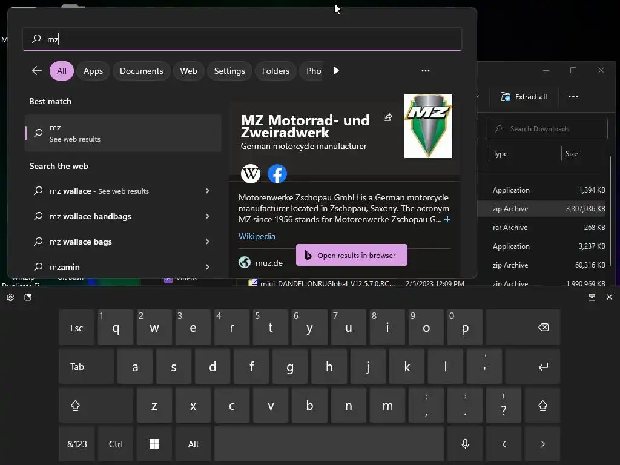Tap the spacebar key
The width and height of the screenshot is (620, 465).
329,444
